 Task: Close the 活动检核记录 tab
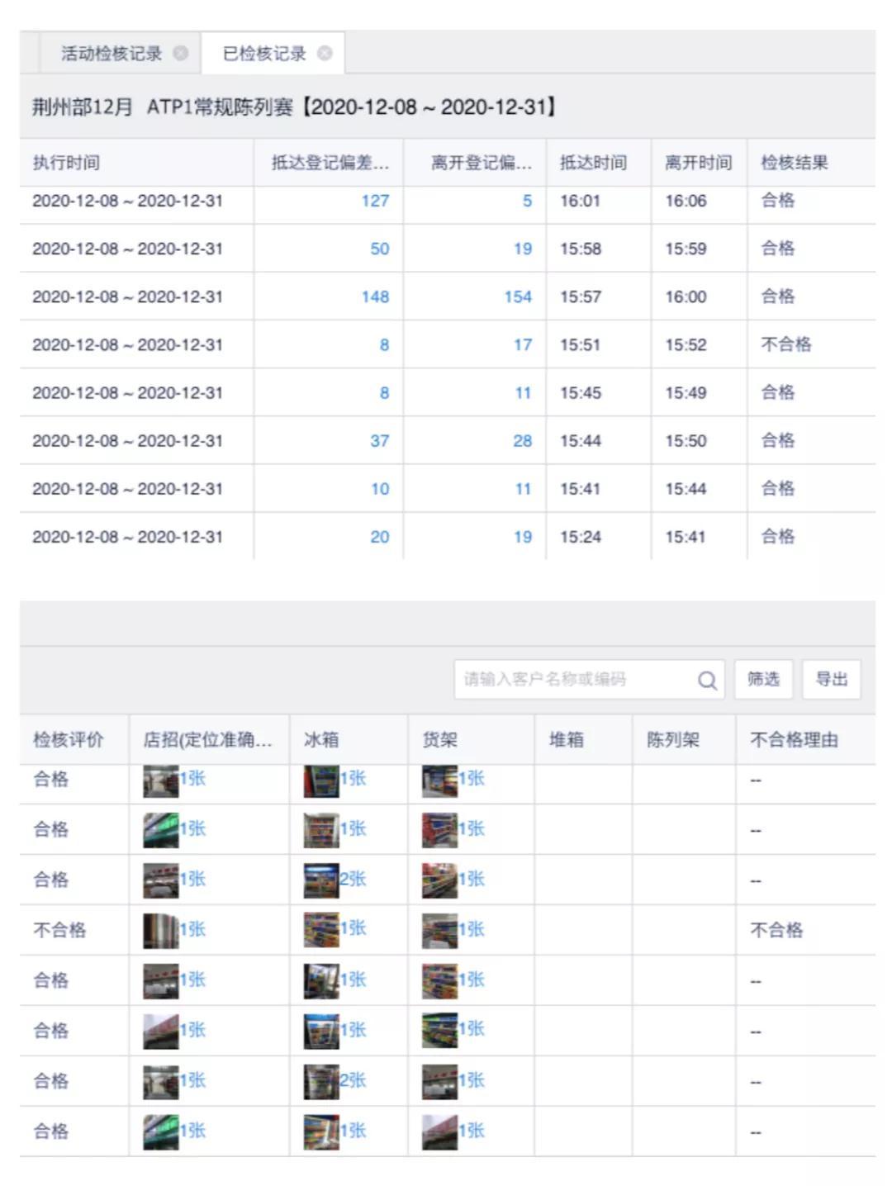(x=180, y=54)
